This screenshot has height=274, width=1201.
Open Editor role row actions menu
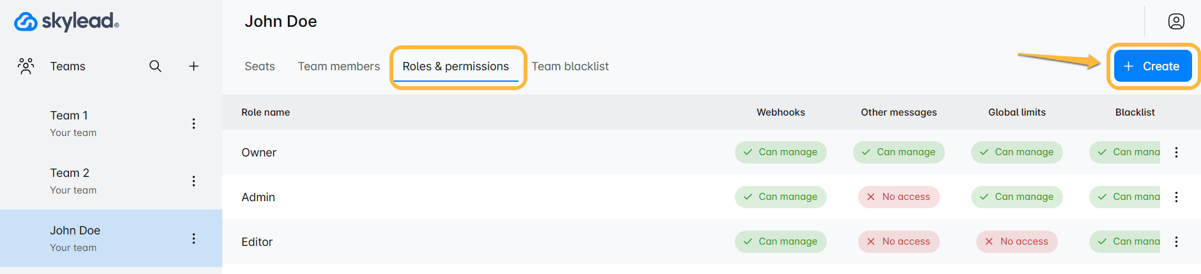(1176, 241)
